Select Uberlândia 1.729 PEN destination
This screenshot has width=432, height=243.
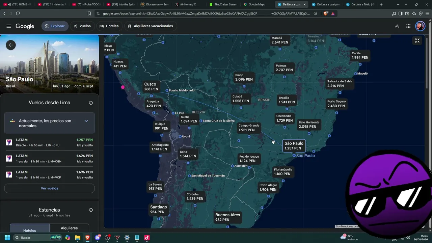(284, 118)
